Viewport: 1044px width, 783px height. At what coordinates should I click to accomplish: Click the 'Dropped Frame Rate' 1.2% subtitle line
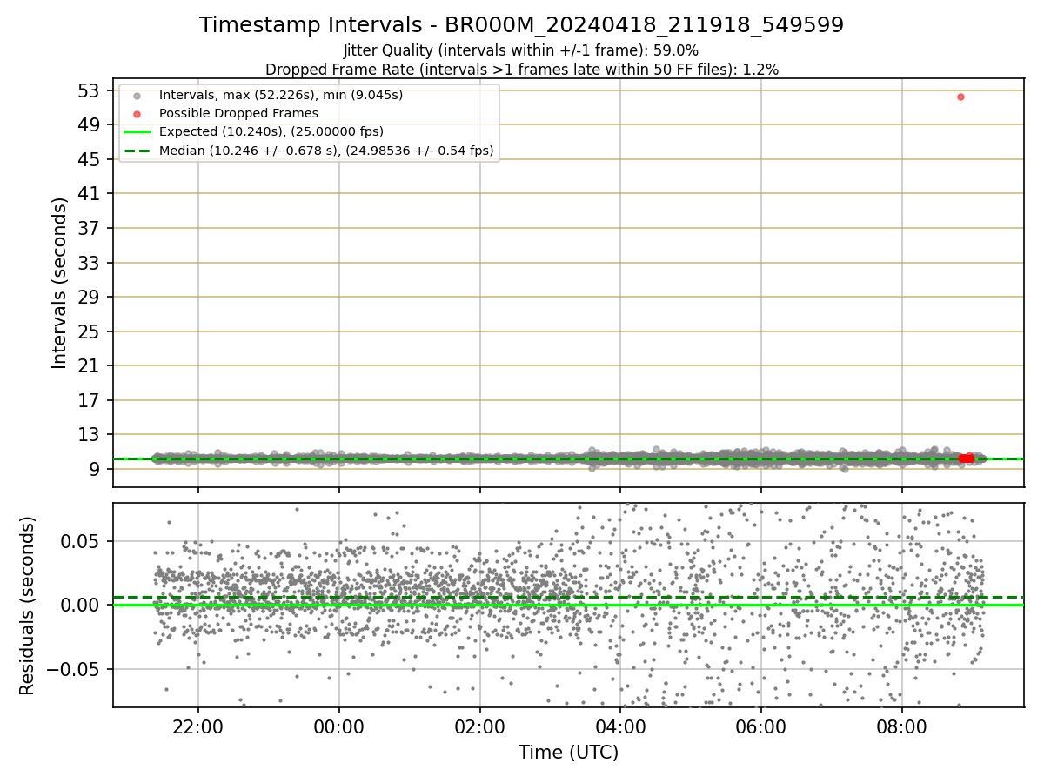(x=521, y=69)
